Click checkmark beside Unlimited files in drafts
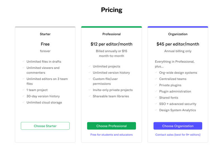The width and height of the screenshot is (223, 151). (x=23, y=61)
